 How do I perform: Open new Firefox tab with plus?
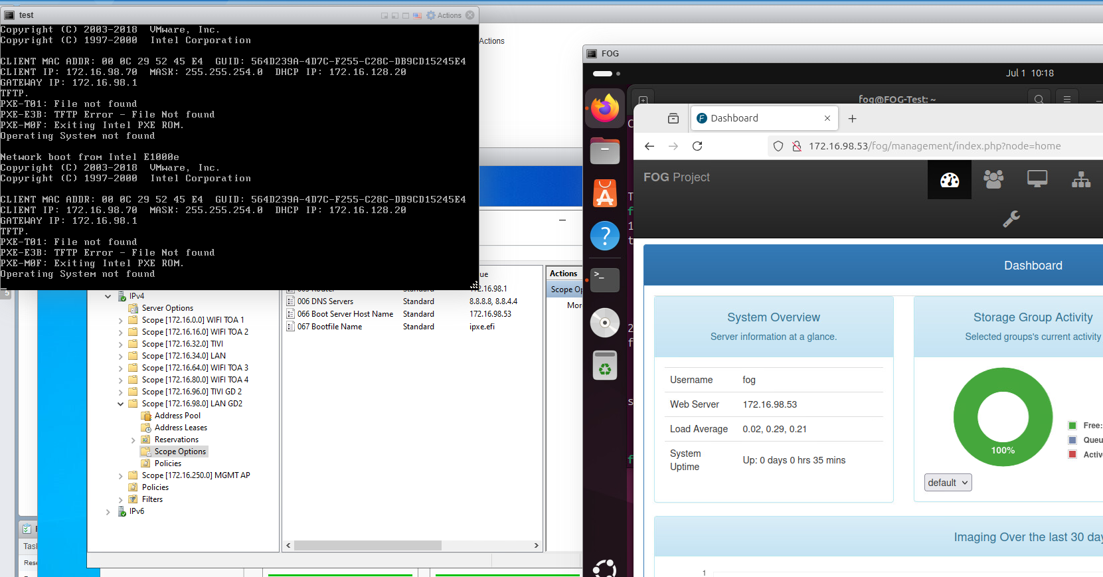tap(853, 118)
